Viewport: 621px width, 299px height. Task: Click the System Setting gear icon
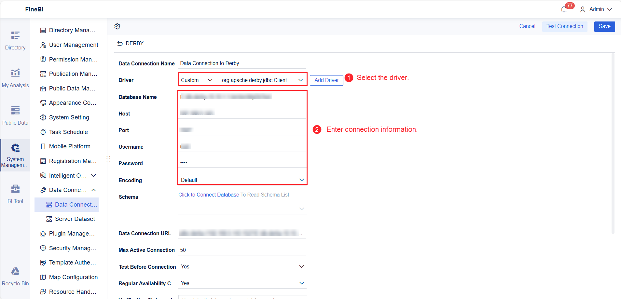pyautogui.click(x=43, y=117)
